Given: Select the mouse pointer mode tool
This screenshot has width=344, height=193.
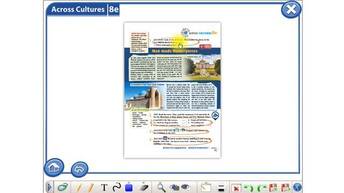Looking at the screenshot, I should 63,187.
